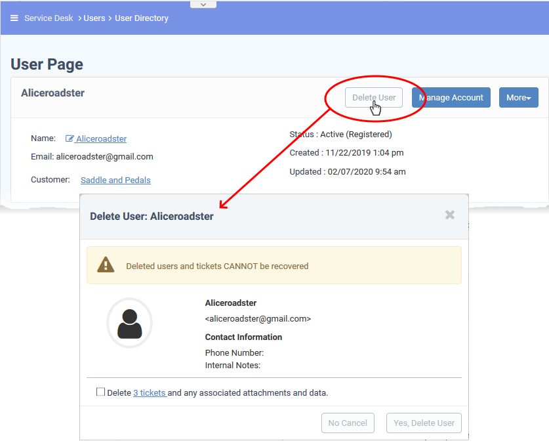Select the <aliceroadster@gmail.com> text in dialog
The image size is (549, 443).
(258, 319)
